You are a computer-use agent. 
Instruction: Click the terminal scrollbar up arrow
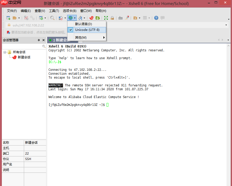point(228,46)
